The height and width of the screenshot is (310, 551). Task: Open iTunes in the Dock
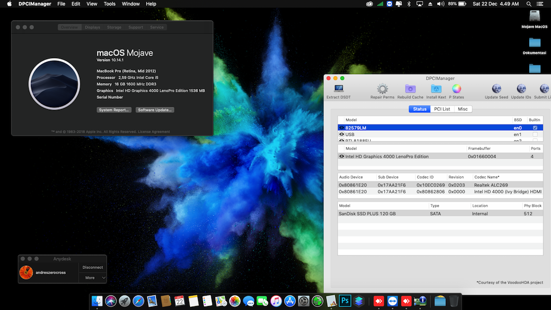coord(276,301)
